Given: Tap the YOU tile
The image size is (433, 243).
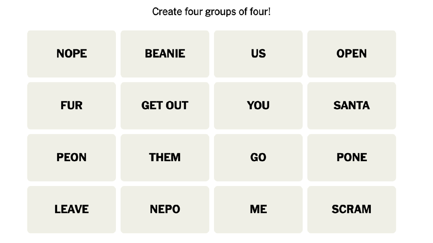Looking at the screenshot, I should (x=258, y=105).
